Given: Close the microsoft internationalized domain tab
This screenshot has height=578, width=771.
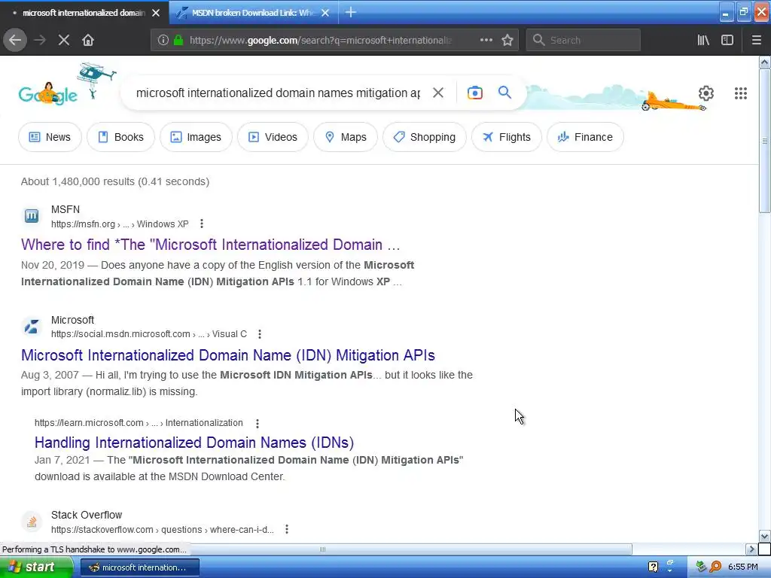Looking at the screenshot, I should point(156,13).
